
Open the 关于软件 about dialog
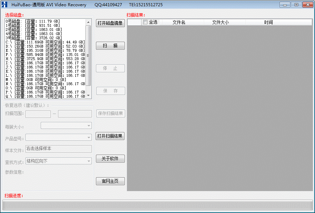pyautogui.click(x=110, y=159)
